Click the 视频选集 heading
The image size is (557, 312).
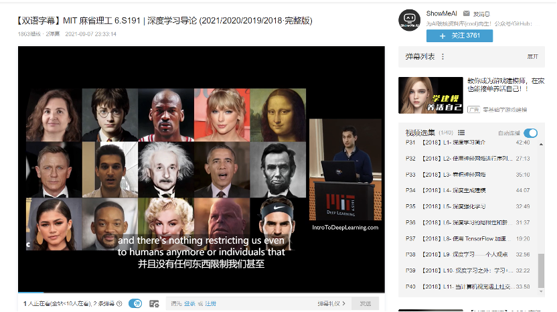[x=420, y=133]
